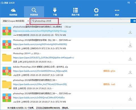136x110 pixels.
Task: Click the 2018-10-24 17:36:21 upload info line
Action: pyautogui.click(x=33, y=88)
